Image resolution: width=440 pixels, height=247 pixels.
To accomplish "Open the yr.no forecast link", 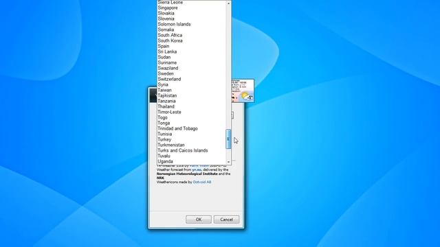I will point(197,169).
